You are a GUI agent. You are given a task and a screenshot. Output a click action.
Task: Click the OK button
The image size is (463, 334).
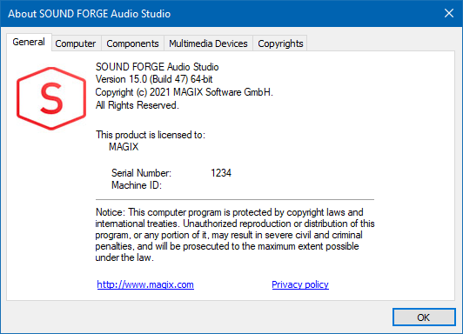424,317
